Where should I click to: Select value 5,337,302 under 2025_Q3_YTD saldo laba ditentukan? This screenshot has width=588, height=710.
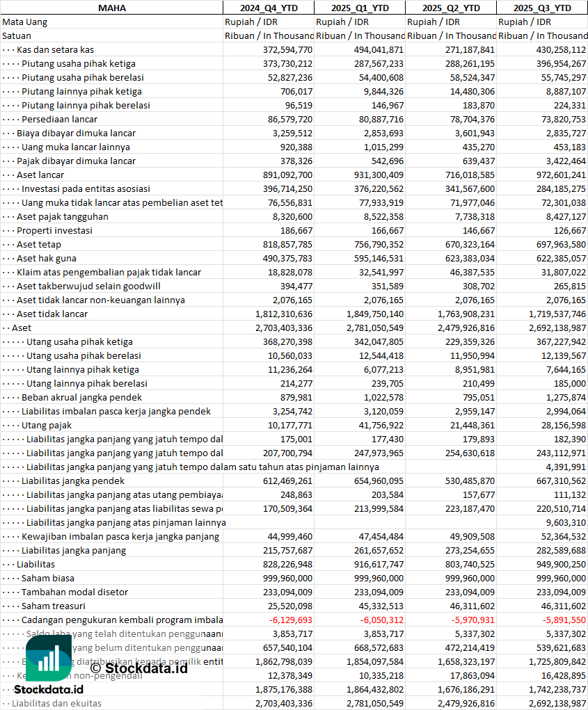[x=566, y=634]
